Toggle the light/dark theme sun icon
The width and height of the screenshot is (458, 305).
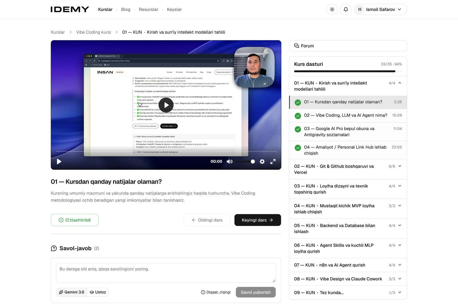click(x=332, y=9)
